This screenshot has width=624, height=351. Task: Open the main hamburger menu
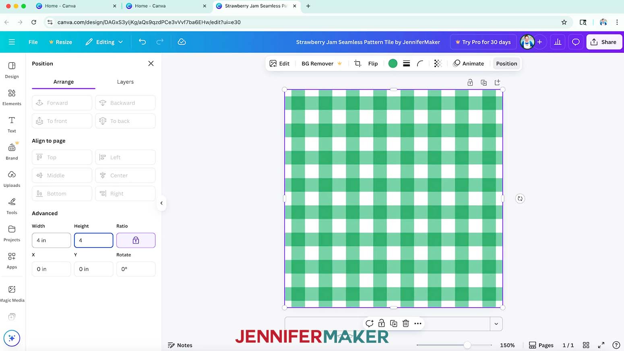click(12, 42)
